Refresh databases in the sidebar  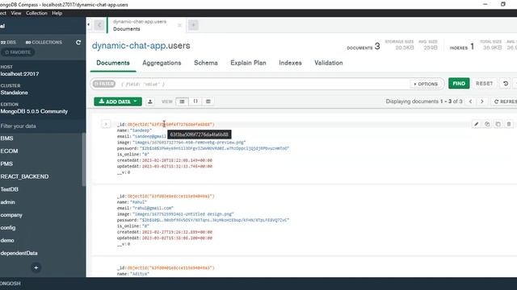tap(78, 43)
